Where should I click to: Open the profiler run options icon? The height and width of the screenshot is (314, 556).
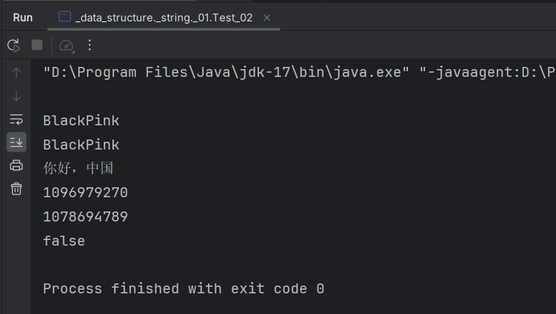(x=66, y=46)
